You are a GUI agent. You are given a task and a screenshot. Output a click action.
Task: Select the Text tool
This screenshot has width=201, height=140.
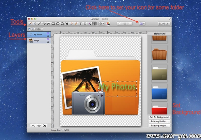[x=80, y=24]
